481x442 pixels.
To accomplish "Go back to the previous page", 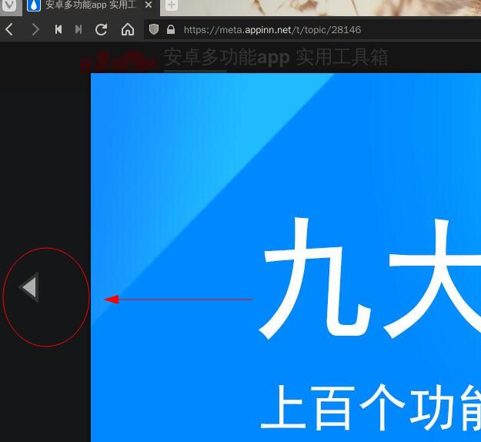I will click(9, 30).
